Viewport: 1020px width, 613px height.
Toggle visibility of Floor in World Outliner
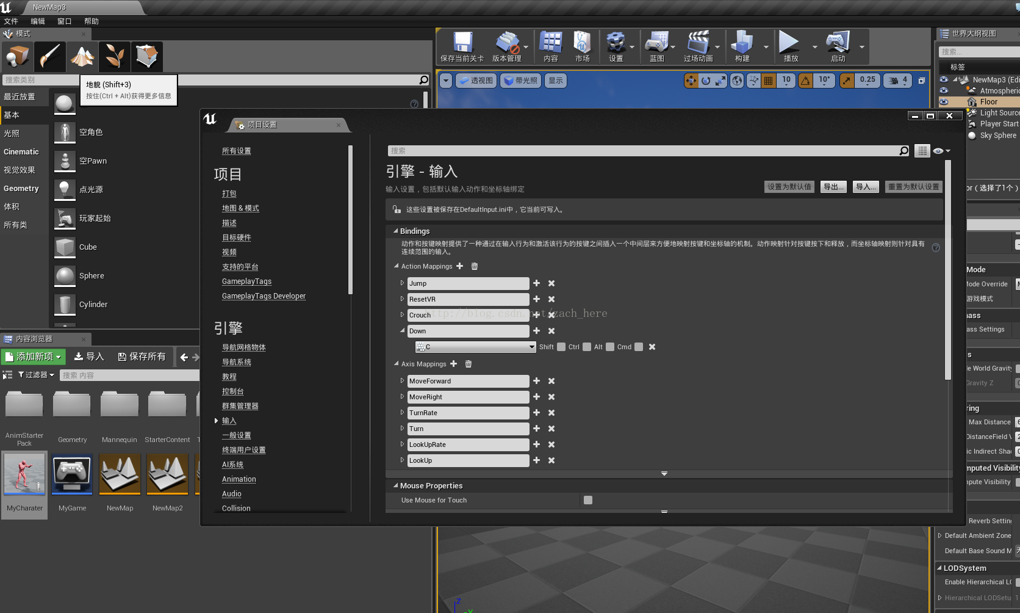(x=944, y=102)
